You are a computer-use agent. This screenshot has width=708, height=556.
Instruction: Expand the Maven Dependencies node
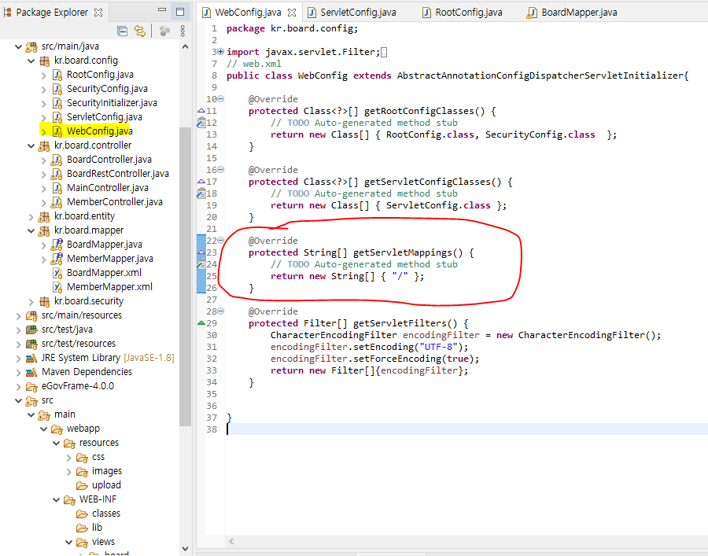tap(19, 372)
